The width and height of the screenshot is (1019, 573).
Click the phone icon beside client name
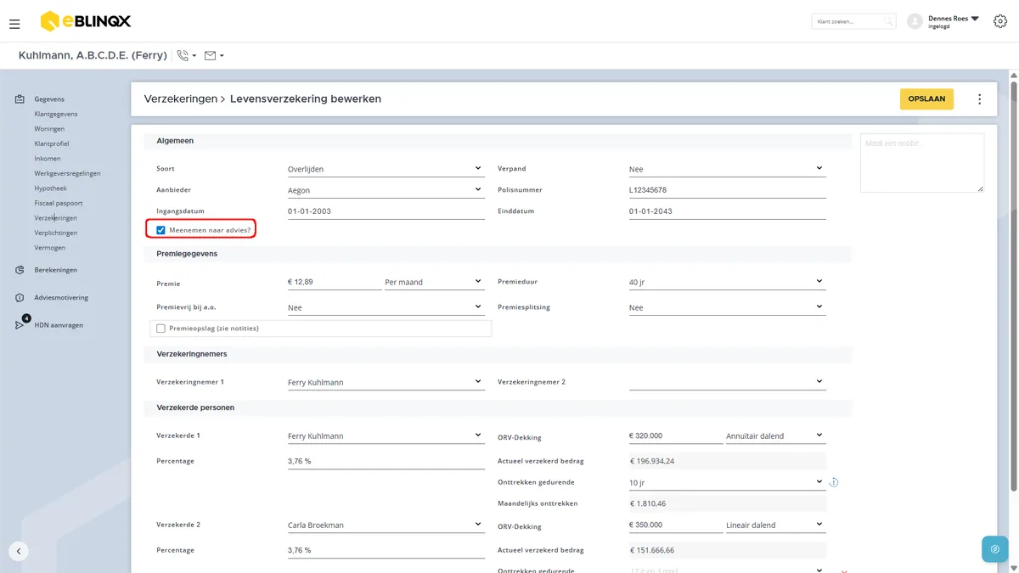click(183, 56)
